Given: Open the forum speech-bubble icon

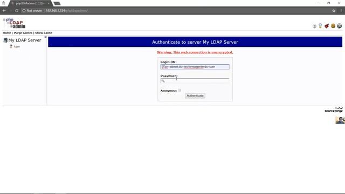Looking at the screenshot, I should (x=314, y=26).
